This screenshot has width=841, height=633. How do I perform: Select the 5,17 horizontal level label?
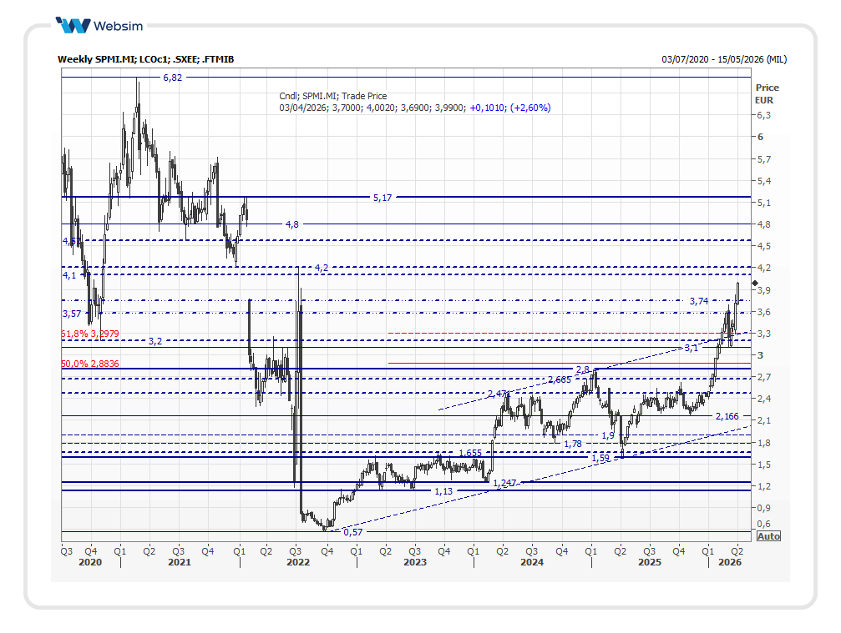(x=382, y=198)
